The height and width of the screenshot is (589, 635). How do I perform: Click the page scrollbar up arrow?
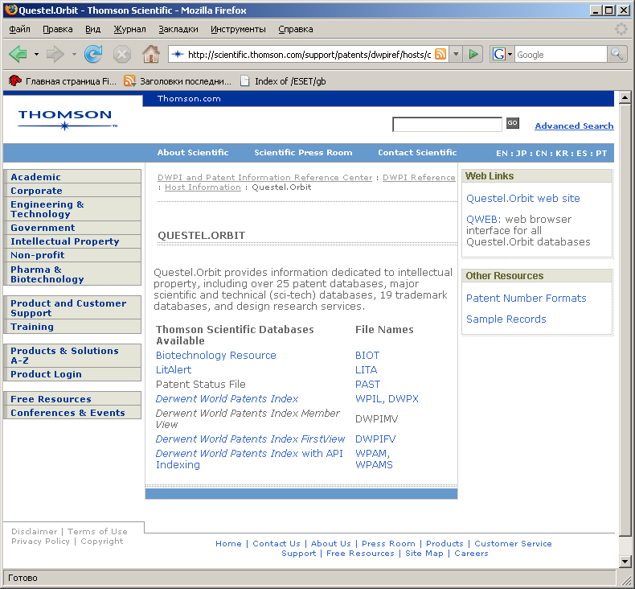coord(625,97)
